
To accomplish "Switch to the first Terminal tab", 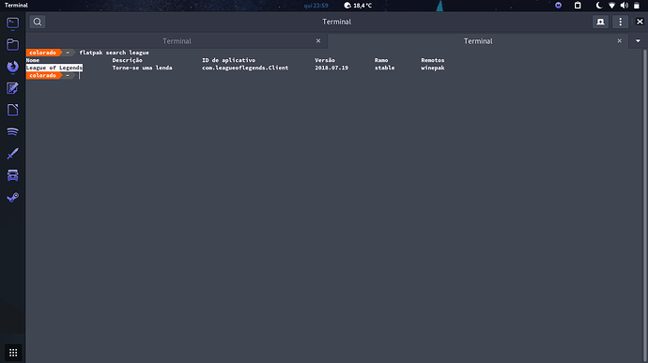I will [x=177, y=41].
